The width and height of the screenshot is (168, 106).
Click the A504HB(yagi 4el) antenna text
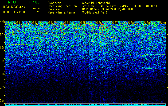(94, 12)
